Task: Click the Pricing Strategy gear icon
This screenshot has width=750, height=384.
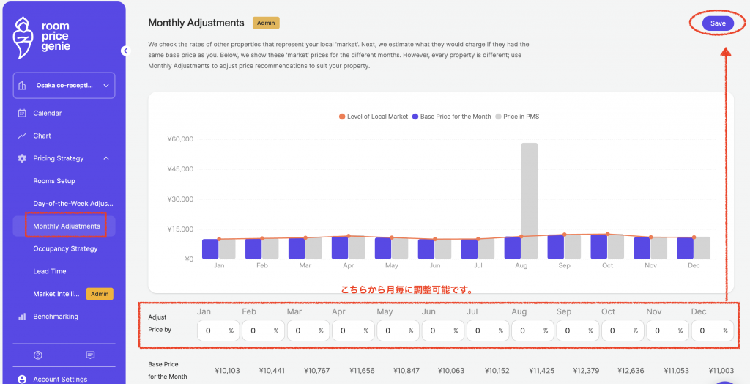Action: coord(22,159)
